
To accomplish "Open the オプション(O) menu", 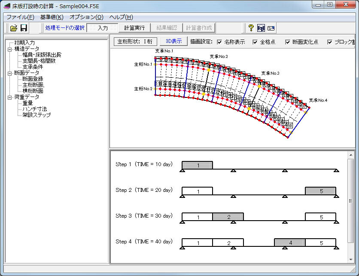I will click(x=86, y=17).
